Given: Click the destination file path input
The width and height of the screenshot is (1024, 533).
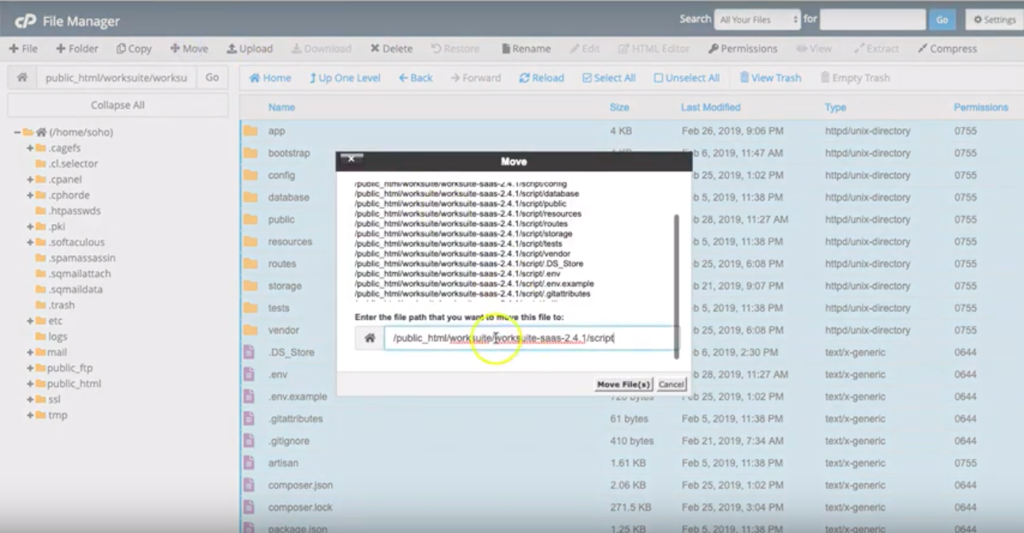Looking at the screenshot, I should click(530, 338).
